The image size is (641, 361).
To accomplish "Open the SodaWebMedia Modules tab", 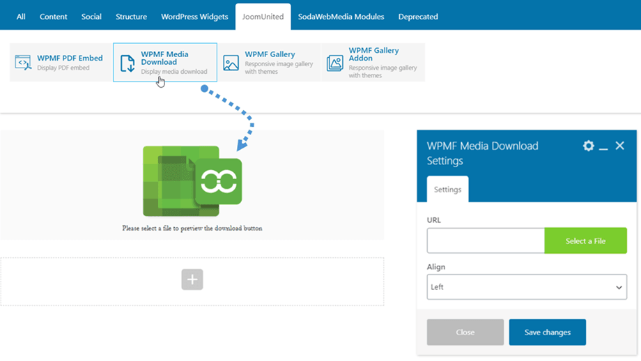I will (x=341, y=17).
